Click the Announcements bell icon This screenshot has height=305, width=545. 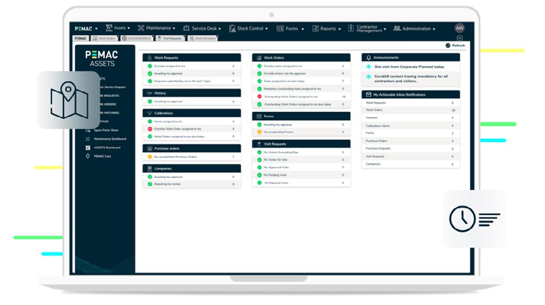pos(368,58)
